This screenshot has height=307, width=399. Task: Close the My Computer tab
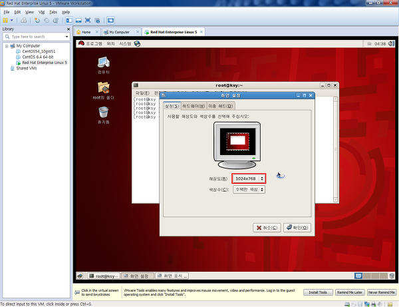pyautogui.click(x=138, y=32)
